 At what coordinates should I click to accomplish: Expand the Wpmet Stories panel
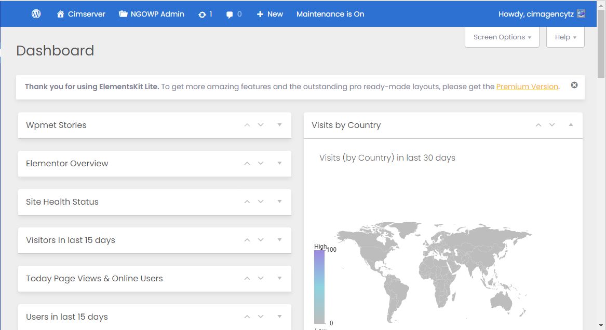click(x=279, y=125)
